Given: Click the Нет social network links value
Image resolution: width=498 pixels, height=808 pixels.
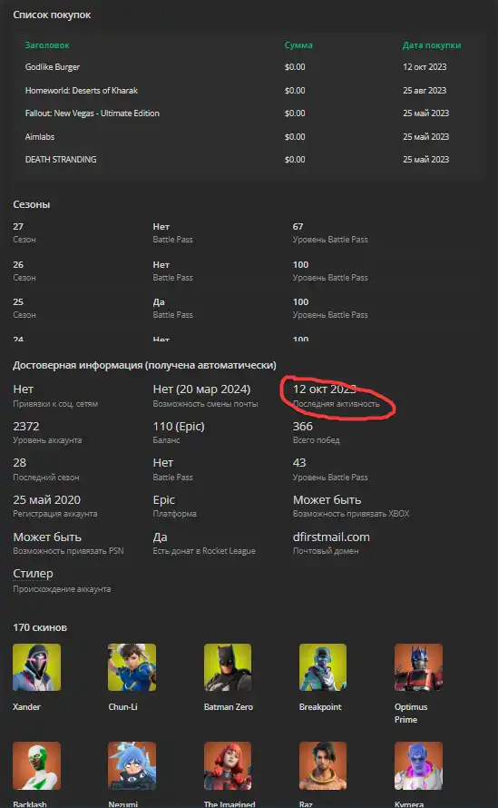Looking at the screenshot, I should (x=24, y=389).
